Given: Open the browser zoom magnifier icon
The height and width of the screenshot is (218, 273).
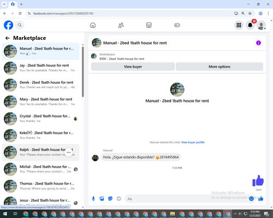Looking at the screenshot, I should point(243,13).
